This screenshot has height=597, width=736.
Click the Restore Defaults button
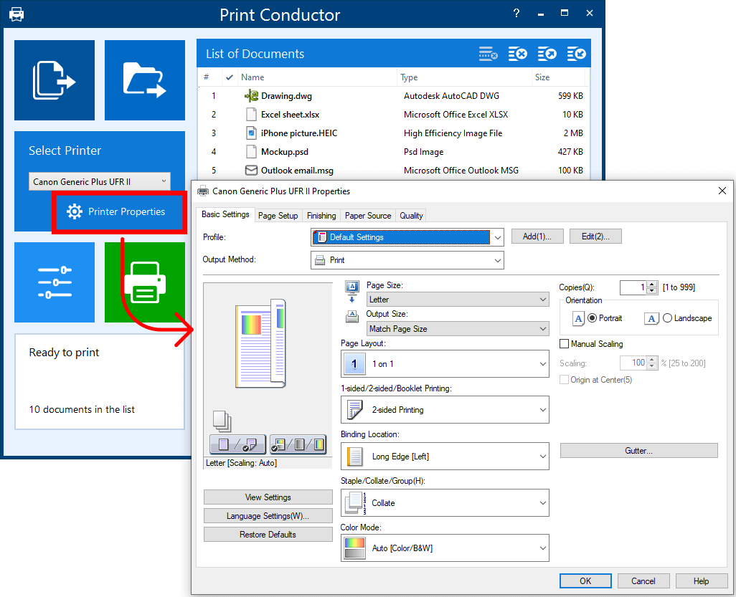point(268,535)
